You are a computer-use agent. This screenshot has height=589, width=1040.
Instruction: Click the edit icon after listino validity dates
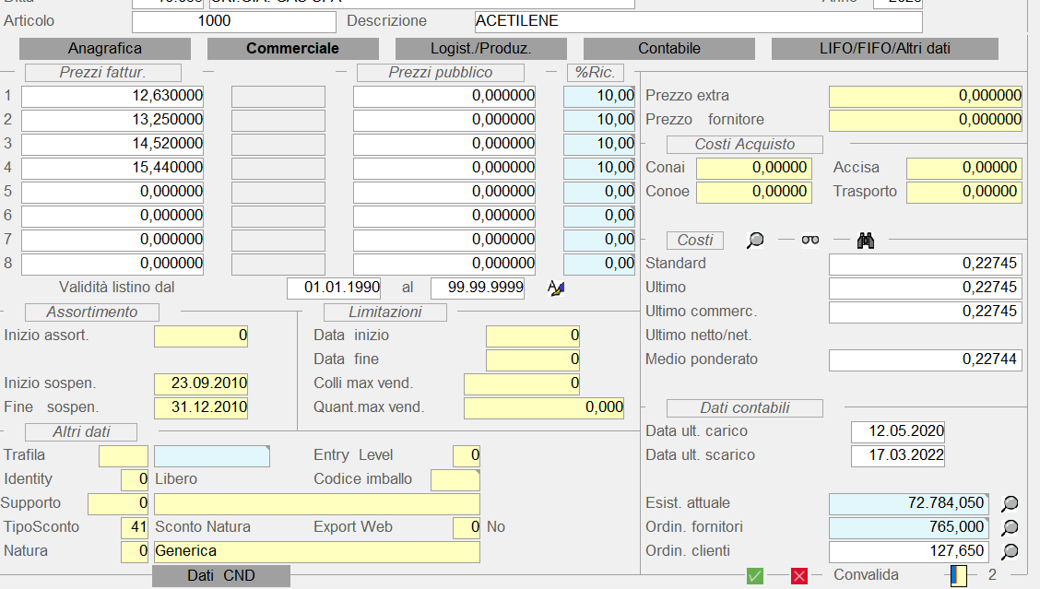pos(556,288)
